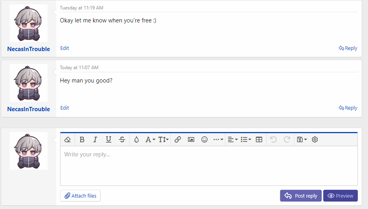
Task: Open the save draft dropdown
Action: pos(302,139)
